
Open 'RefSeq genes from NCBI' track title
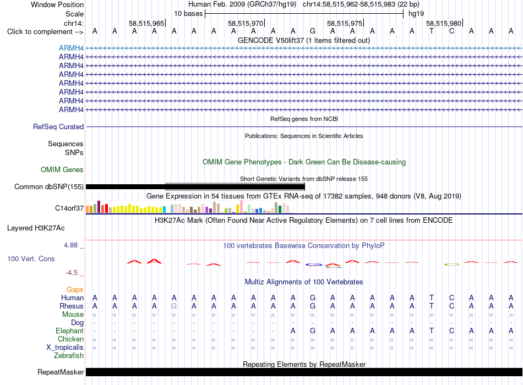304,119
